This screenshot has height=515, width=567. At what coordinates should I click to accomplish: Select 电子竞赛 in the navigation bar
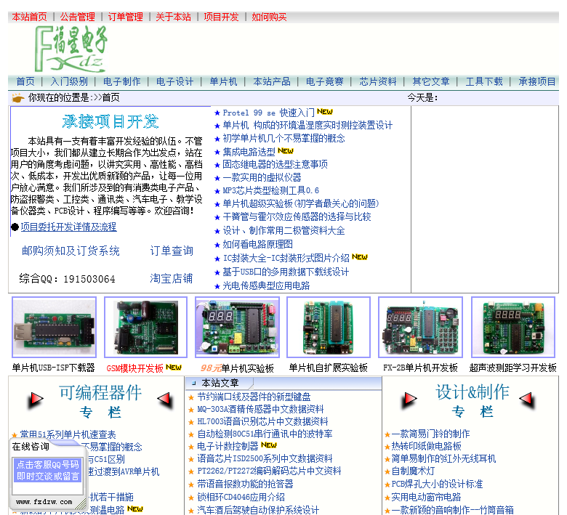coord(325,81)
